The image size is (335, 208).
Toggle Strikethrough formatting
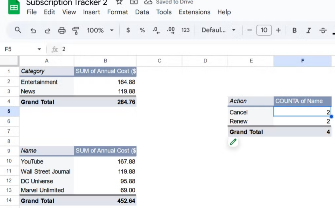click(x=323, y=30)
